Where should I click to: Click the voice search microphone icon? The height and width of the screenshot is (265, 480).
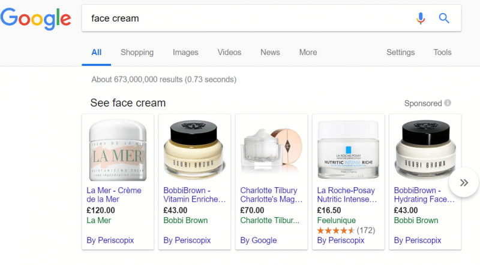(421, 19)
